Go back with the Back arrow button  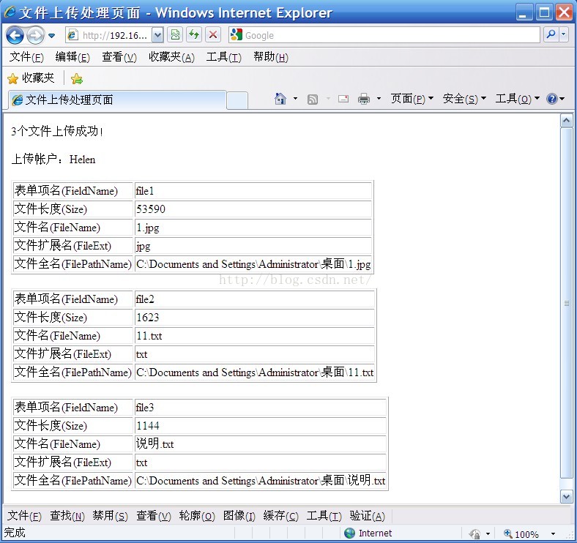point(15,36)
